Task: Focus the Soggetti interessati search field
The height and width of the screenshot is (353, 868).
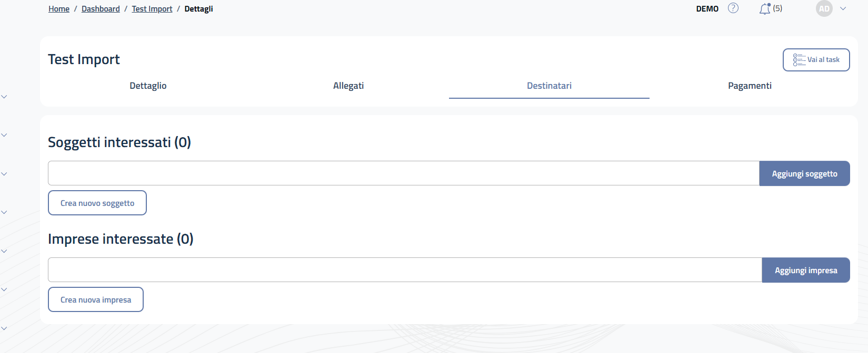Action: point(403,173)
